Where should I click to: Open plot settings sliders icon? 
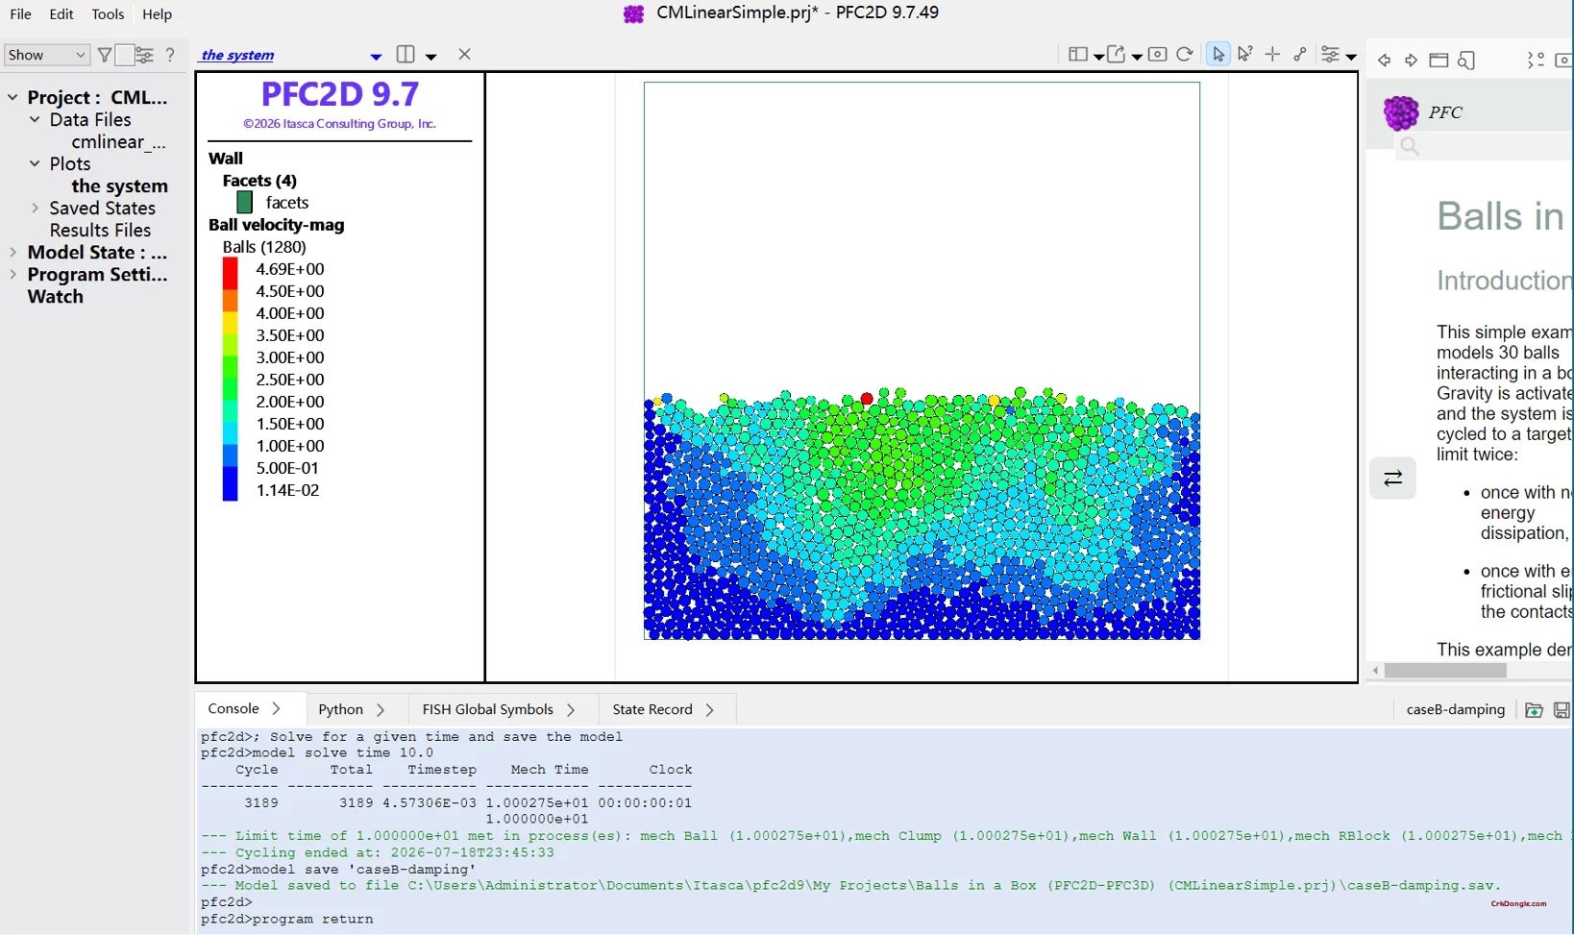(x=1331, y=55)
